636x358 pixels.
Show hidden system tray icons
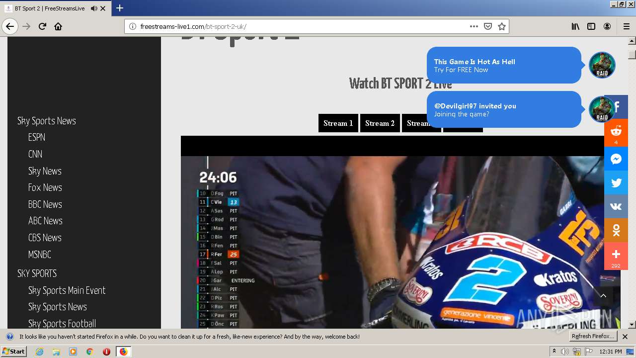click(554, 352)
